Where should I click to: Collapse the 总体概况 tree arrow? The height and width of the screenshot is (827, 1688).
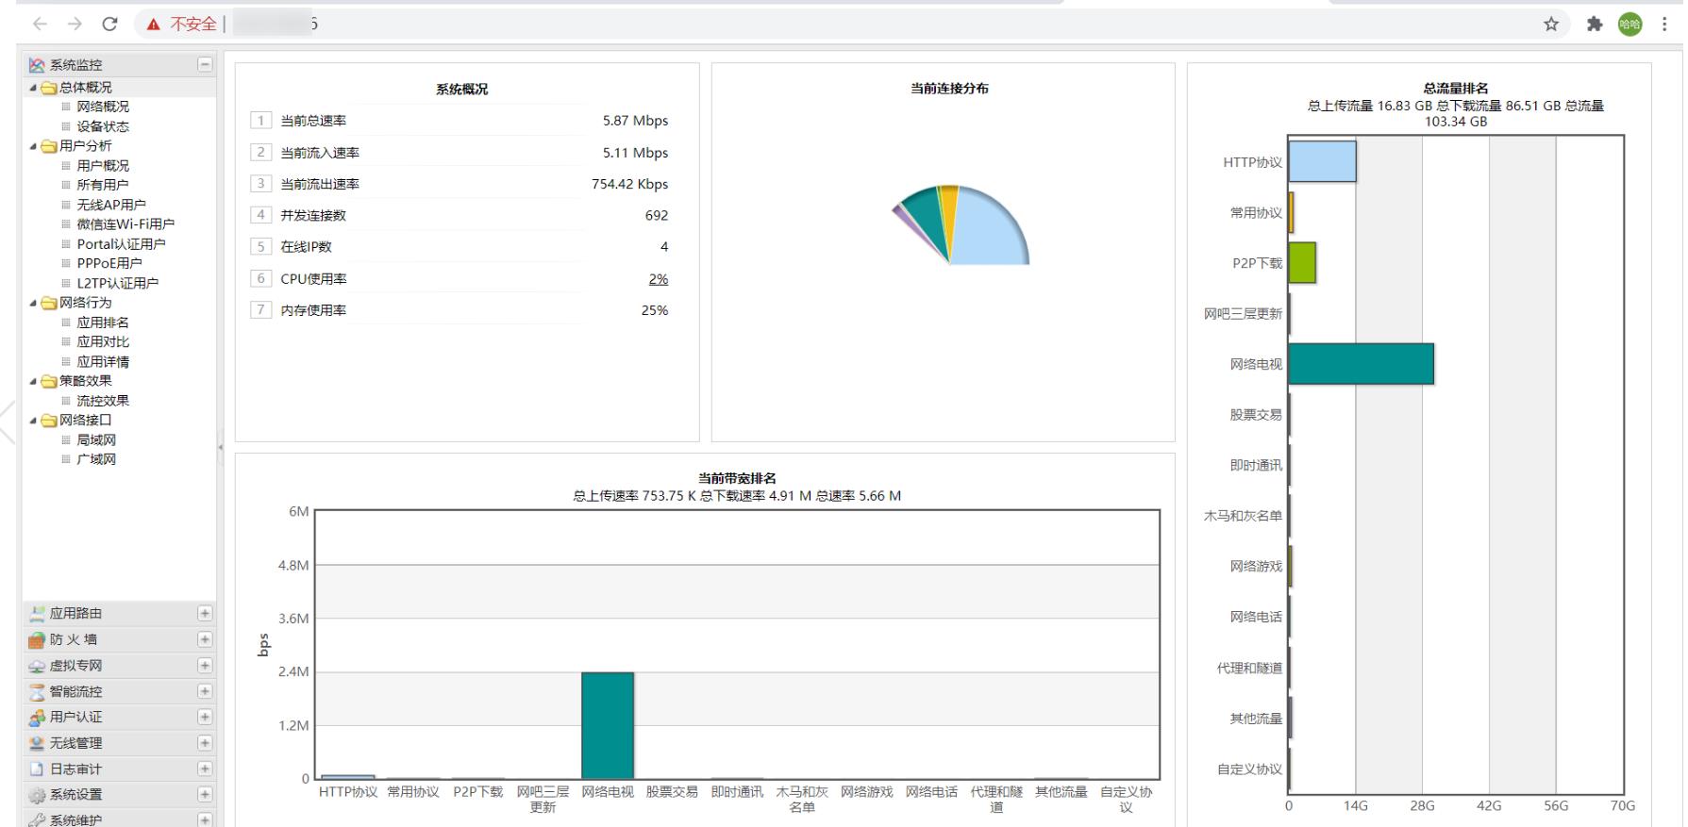[x=34, y=88]
